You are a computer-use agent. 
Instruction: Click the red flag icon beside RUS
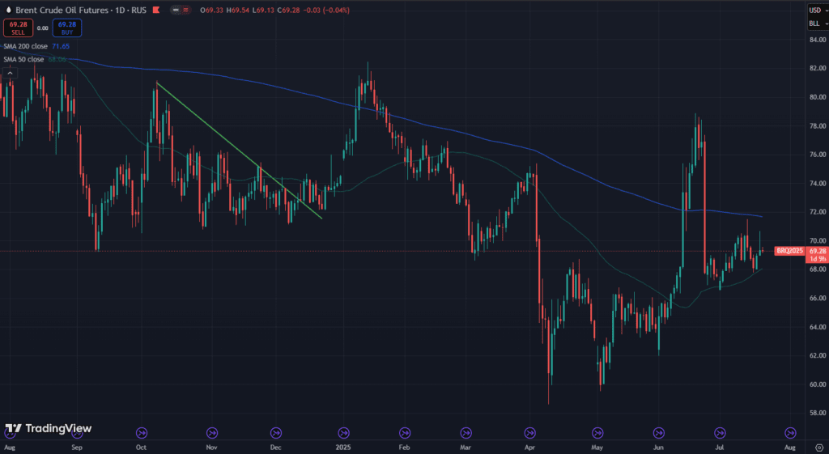[x=156, y=10]
